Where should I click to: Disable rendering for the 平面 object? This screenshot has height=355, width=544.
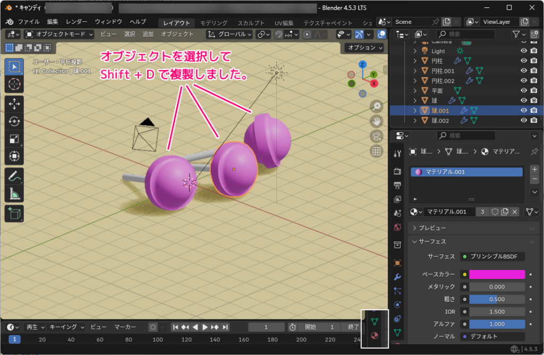tap(534, 91)
